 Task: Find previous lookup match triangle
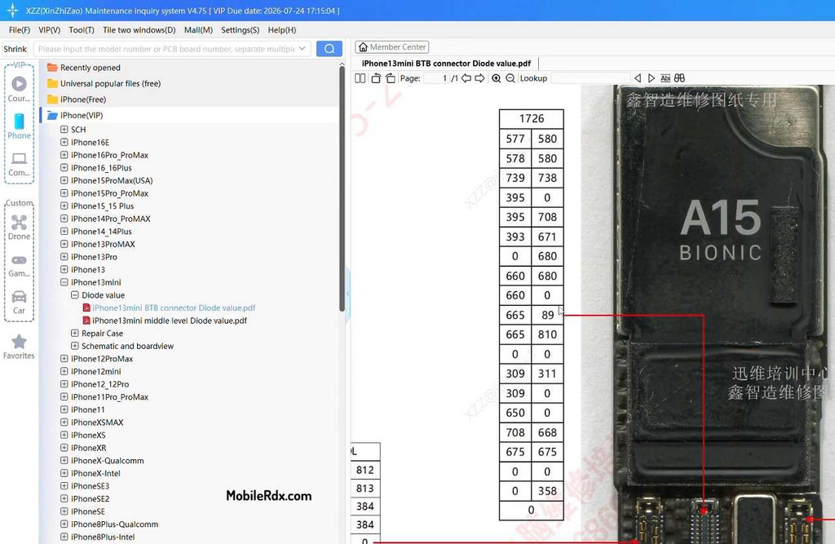pyautogui.click(x=638, y=78)
